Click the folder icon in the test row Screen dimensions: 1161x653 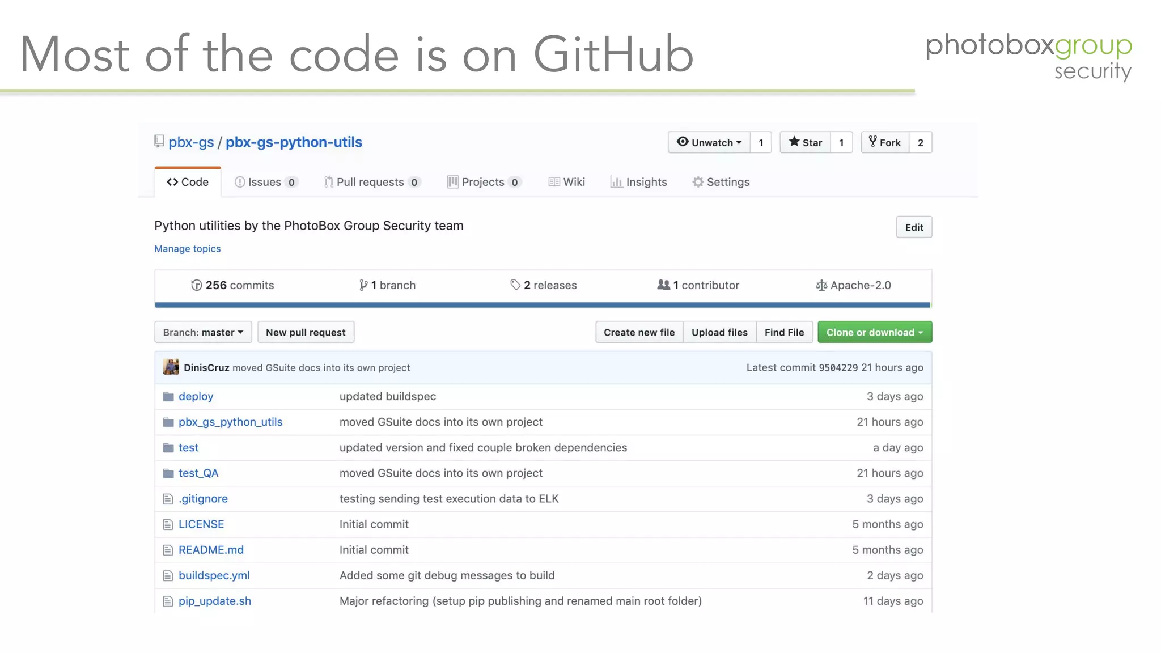[168, 447]
